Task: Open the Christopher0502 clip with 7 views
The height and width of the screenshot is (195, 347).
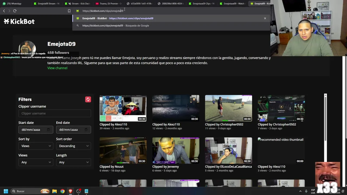Action: coord(281,108)
